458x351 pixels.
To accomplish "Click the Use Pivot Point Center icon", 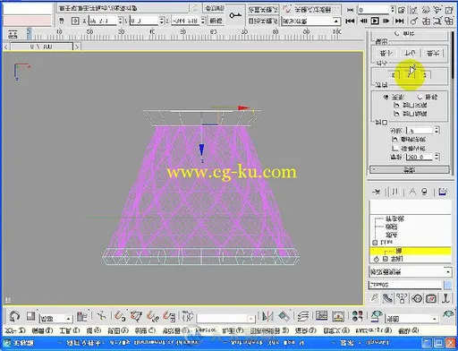I will pyautogui.click(x=81, y=316).
